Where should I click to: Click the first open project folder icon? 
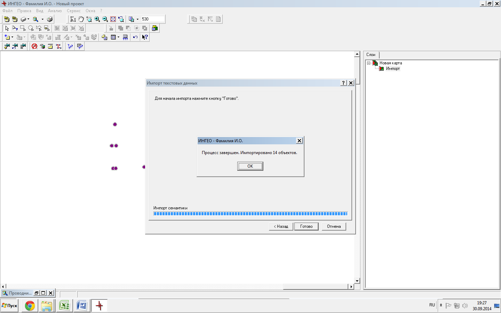tap(7, 19)
